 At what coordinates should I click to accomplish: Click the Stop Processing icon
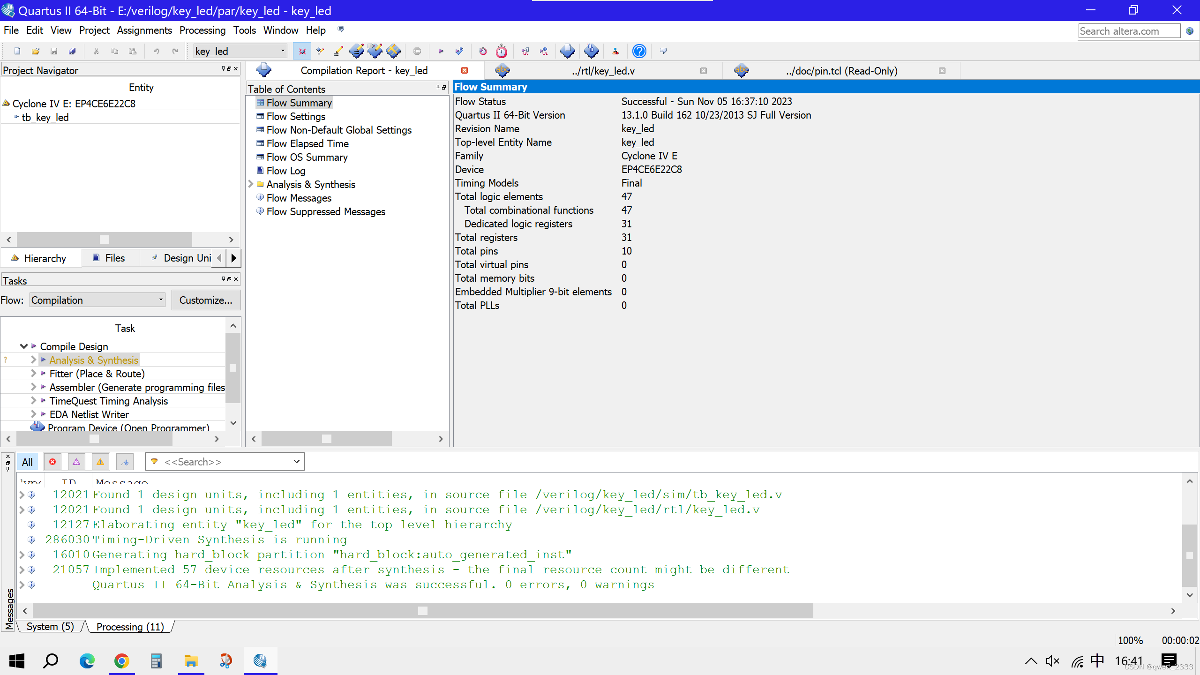pyautogui.click(x=417, y=51)
